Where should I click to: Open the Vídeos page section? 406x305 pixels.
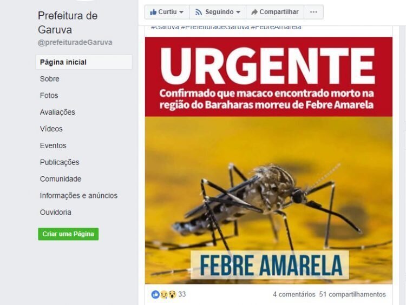click(x=51, y=129)
